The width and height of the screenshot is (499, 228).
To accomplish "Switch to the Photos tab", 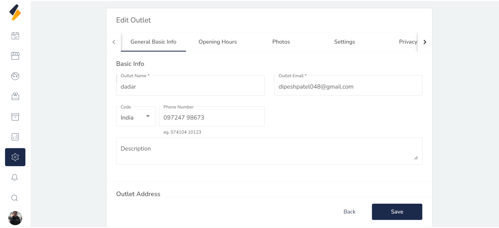I will (281, 42).
